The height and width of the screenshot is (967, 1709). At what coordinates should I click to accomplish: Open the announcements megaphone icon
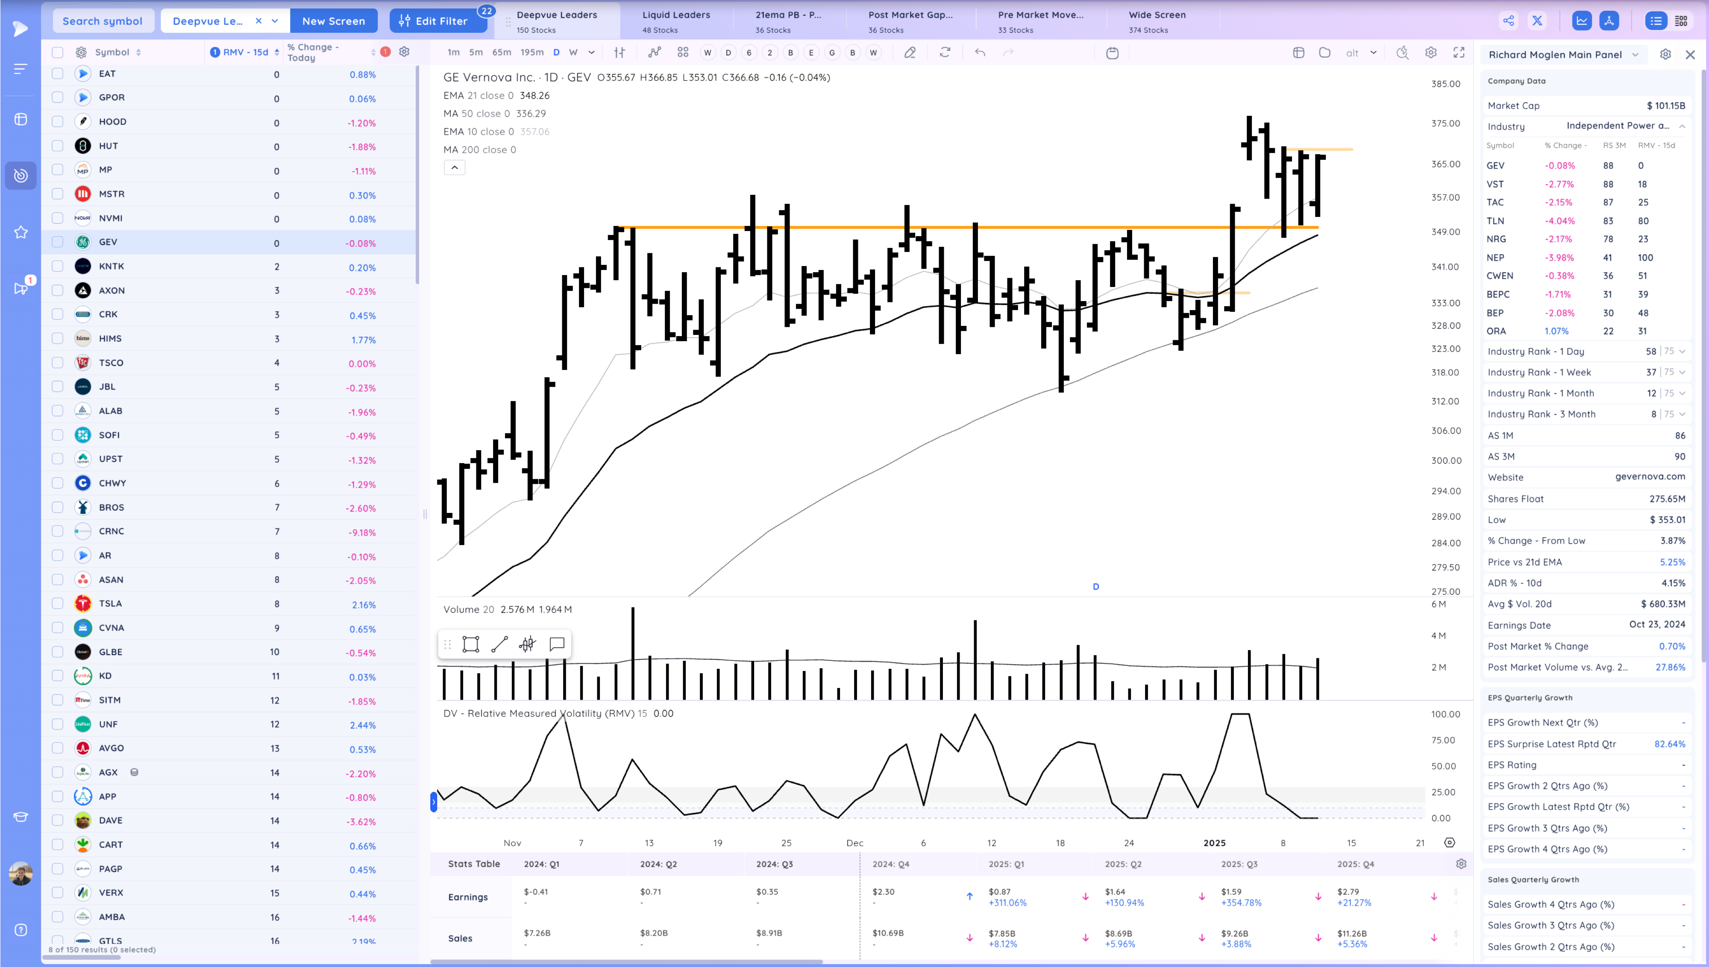point(21,287)
